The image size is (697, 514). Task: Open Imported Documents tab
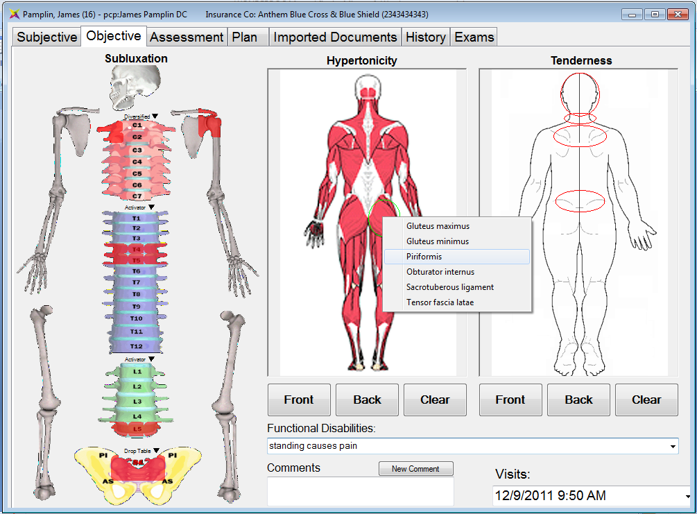pyautogui.click(x=335, y=37)
